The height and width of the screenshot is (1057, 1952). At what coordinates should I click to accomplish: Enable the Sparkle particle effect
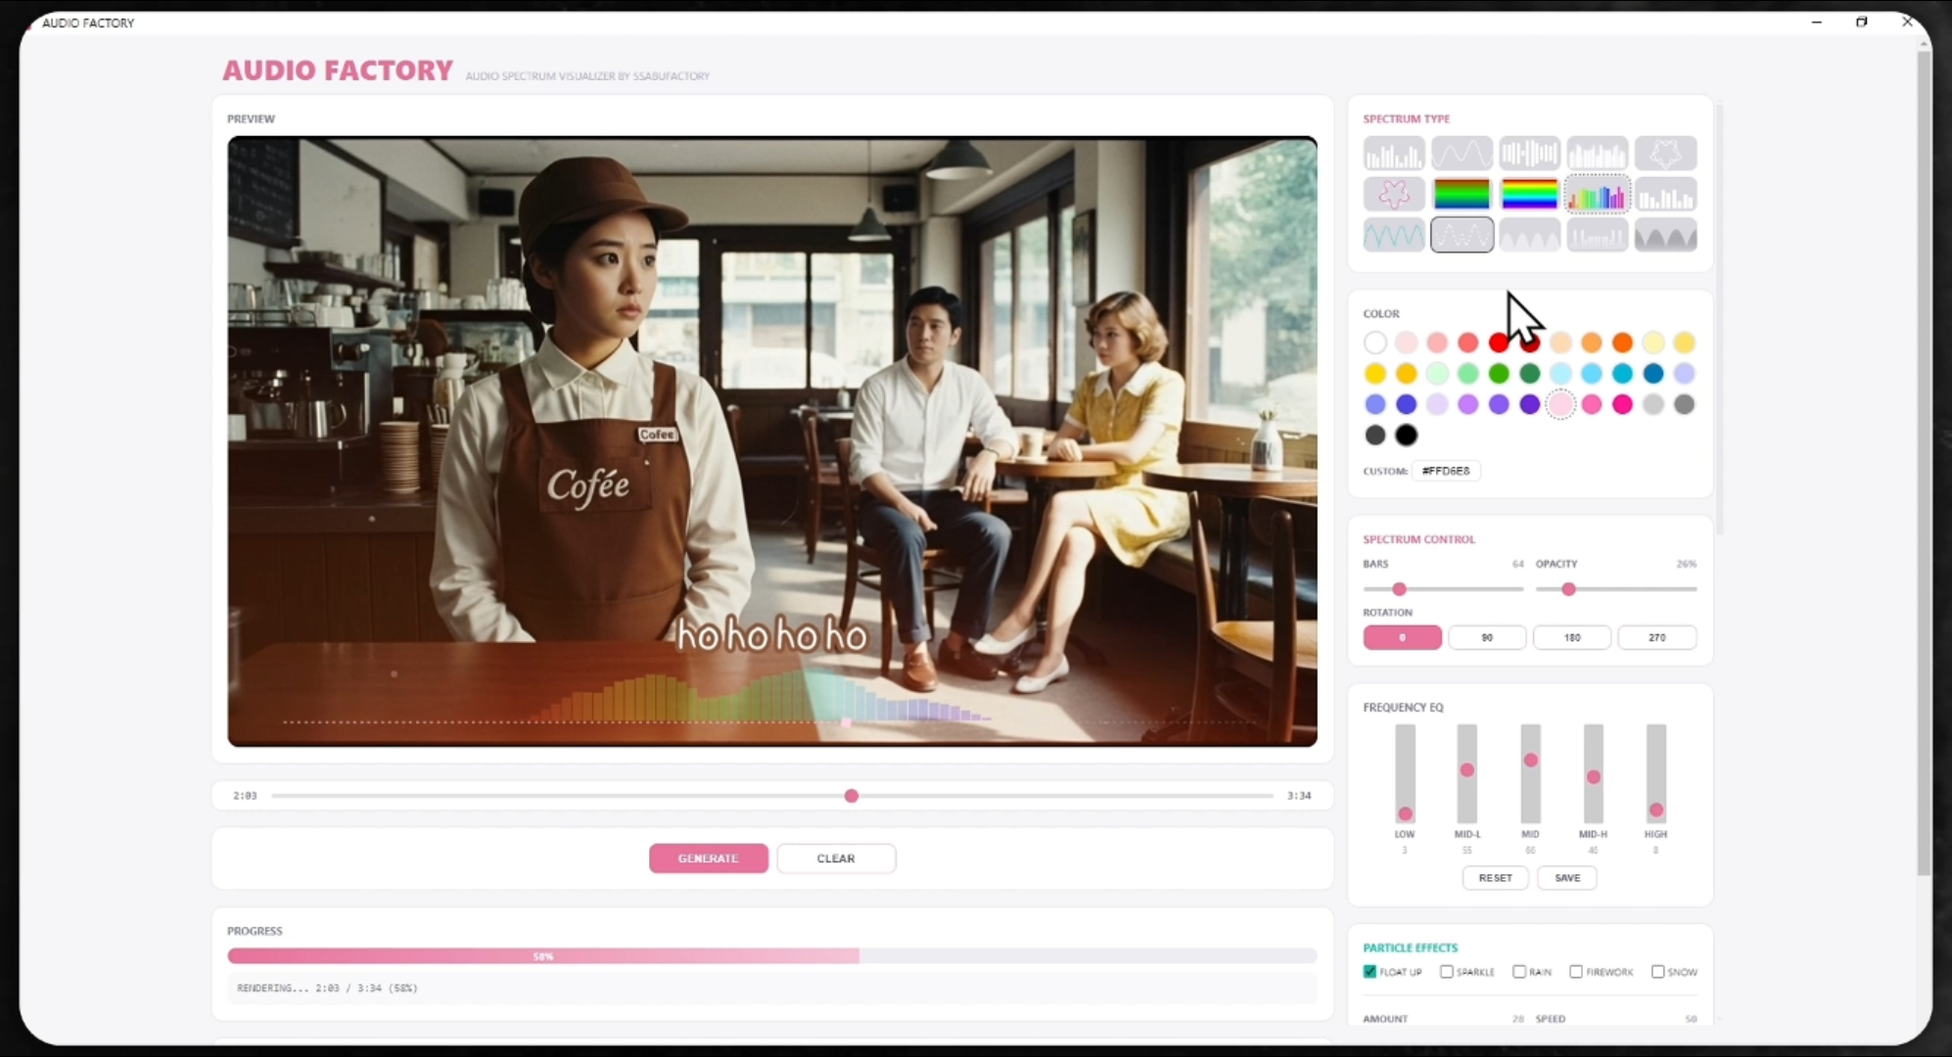pyautogui.click(x=1446, y=972)
